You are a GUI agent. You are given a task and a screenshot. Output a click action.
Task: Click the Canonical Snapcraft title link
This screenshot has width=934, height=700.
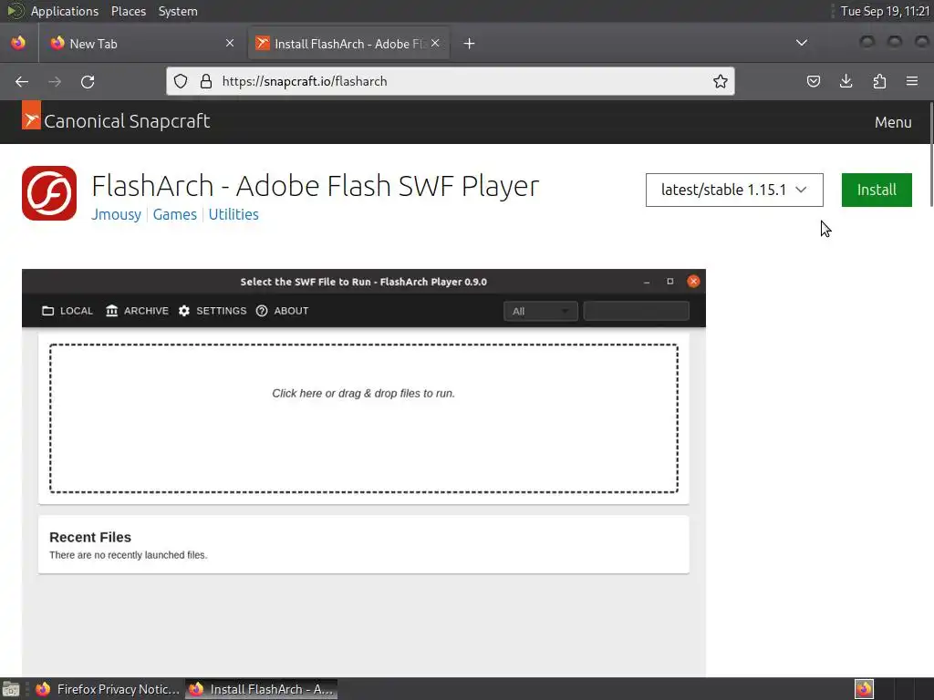pos(127,121)
